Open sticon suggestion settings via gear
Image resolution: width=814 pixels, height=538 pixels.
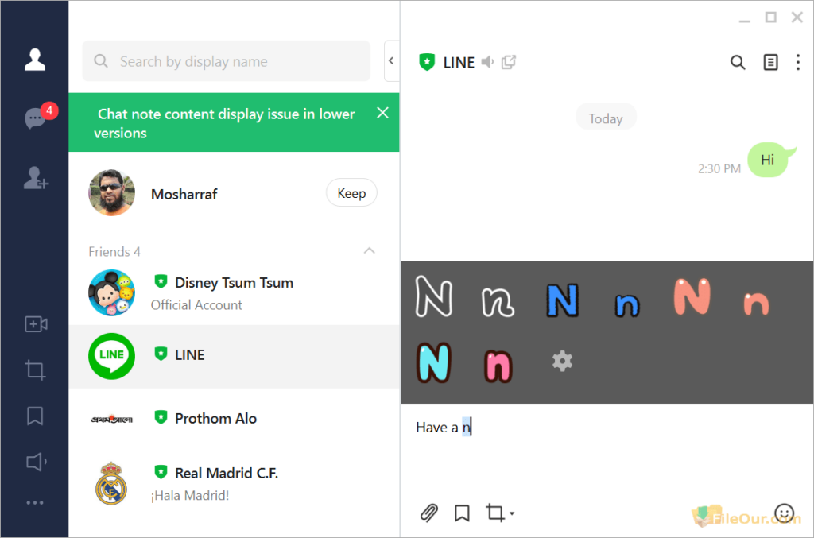(x=562, y=361)
